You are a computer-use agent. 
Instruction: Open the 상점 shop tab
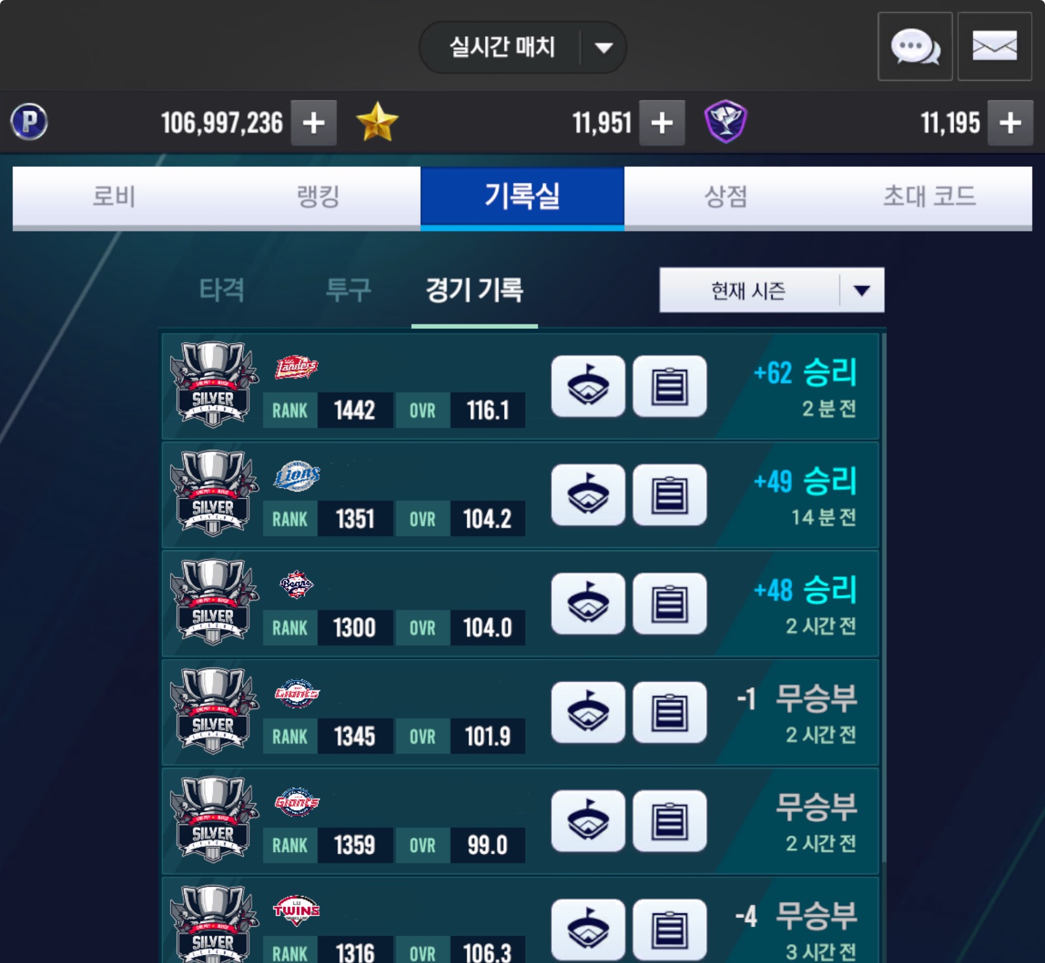tap(726, 196)
